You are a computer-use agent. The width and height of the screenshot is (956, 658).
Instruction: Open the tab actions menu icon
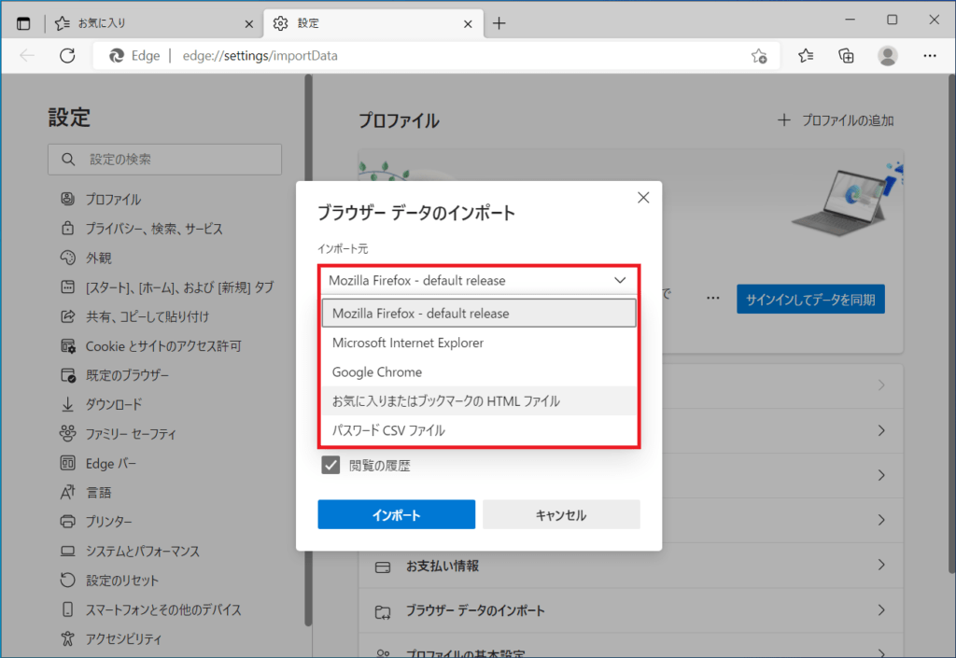pyautogui.click(x=23, y=22)
